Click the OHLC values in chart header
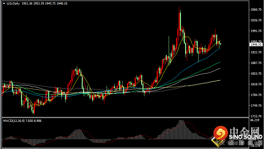 (40, 4)
